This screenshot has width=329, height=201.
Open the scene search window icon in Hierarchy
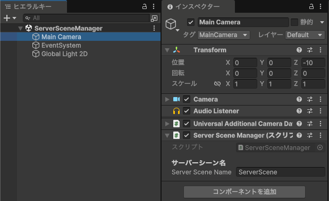pyautogui.click(x=154, y=18)
